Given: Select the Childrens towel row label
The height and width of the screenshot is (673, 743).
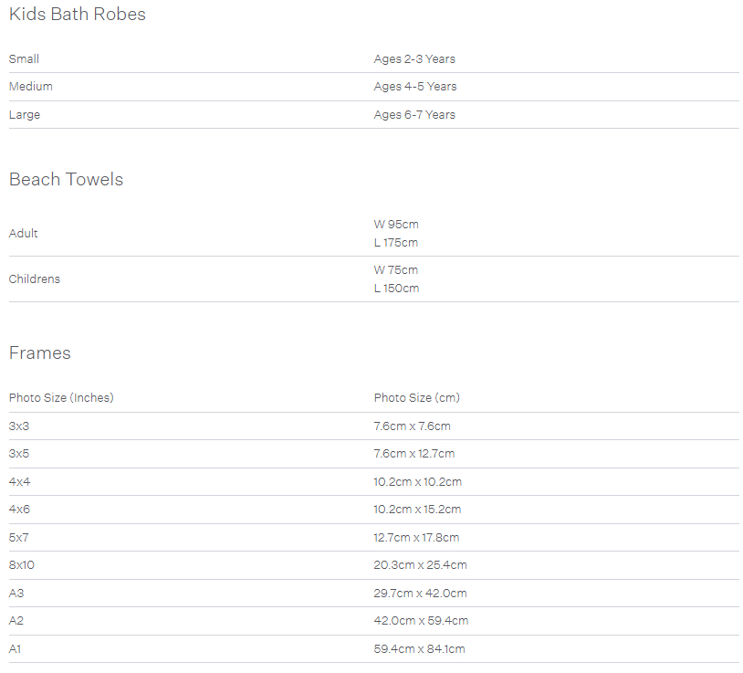Looking at the screenshot, I should coord(35,279).
